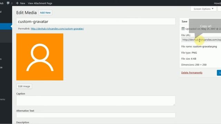Viewport: 221px width, 124px height.
Task: Click into the Caption text area
Action: tap(96, 101)
